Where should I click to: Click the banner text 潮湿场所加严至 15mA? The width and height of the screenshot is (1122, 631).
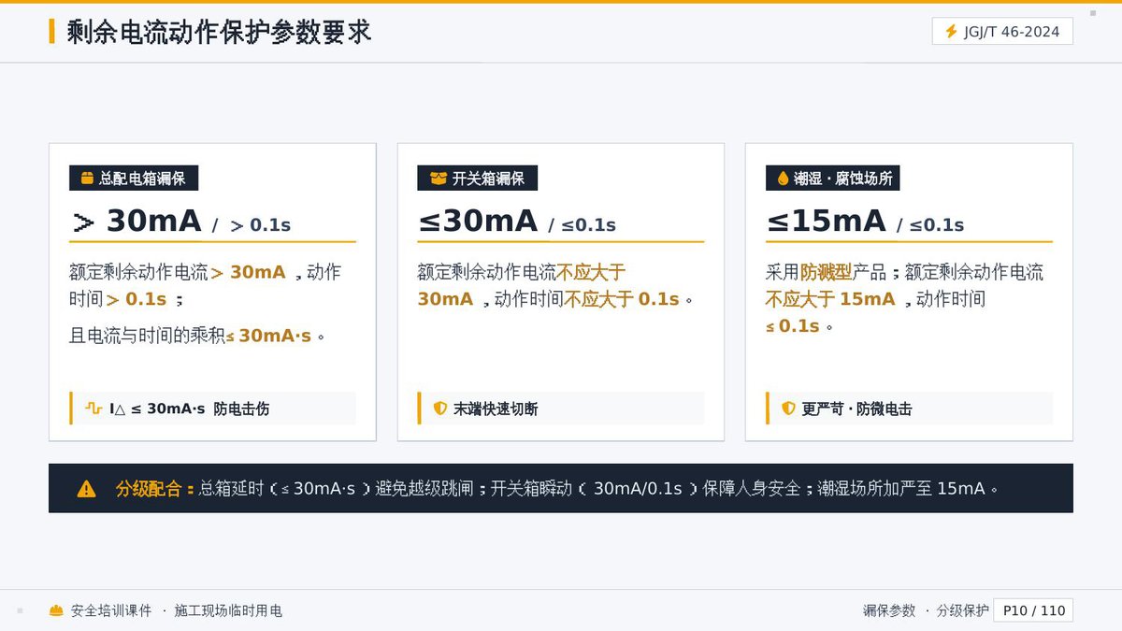click(x=901, y=488)
